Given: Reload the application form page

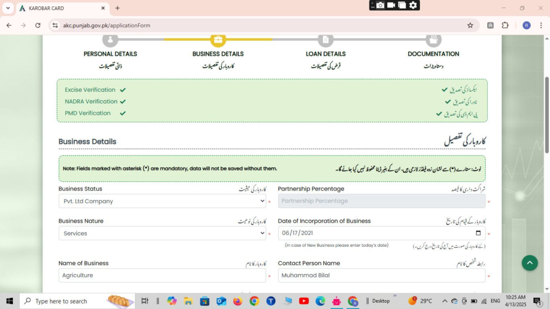Looking at the screenshot, I should [x=38, y=25].
